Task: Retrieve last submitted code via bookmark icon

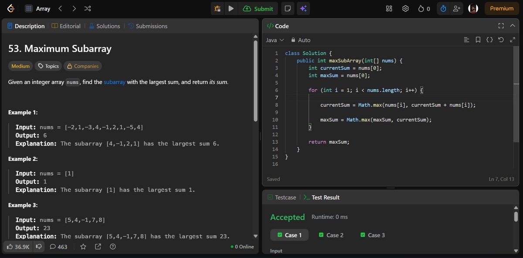Action: 478,40
